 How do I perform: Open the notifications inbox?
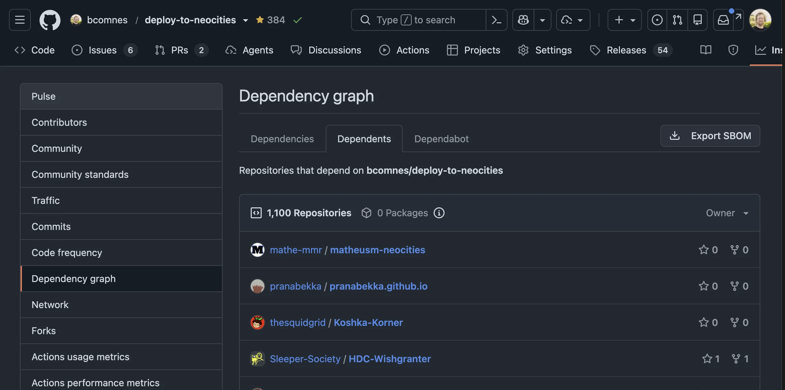723,20
